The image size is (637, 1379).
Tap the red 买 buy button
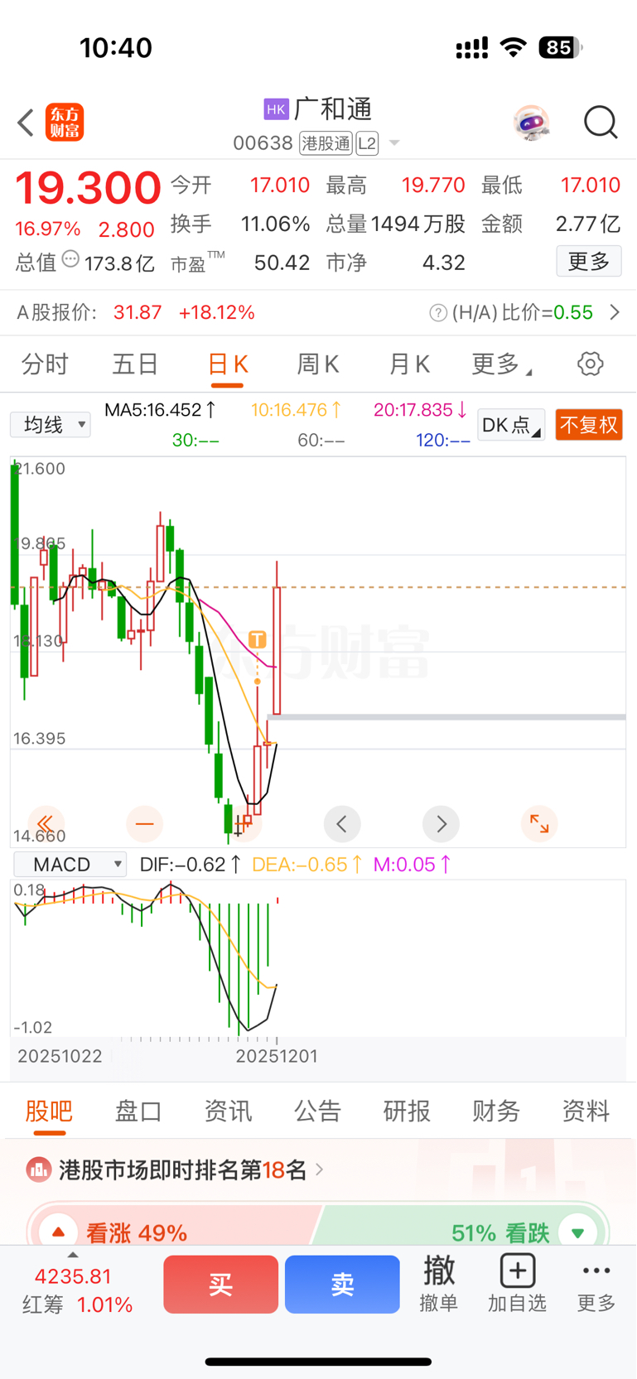(x=220, y=1285)
